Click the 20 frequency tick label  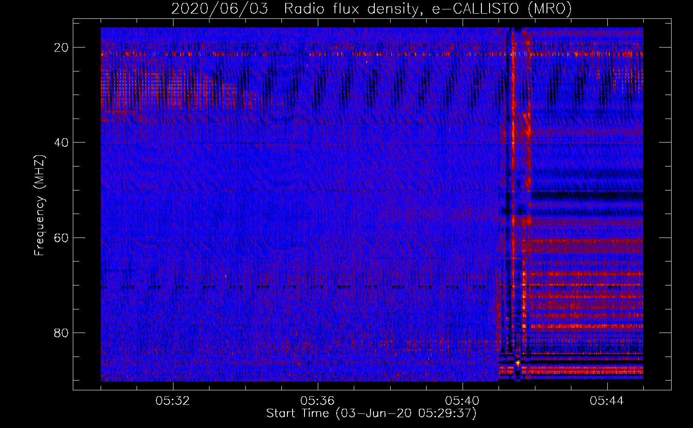(62, 48)
